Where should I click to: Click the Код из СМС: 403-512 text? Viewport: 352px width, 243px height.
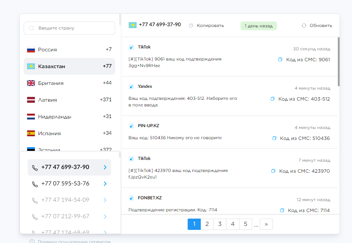pyautogui.click(x=304, y=99)
